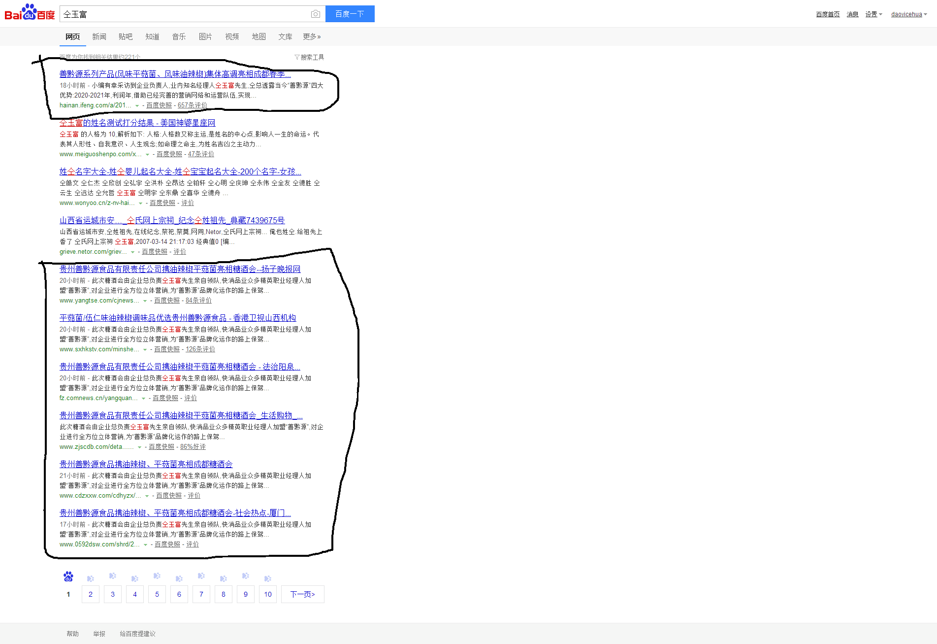Image resolution: width=937 pixels, height=644 pixels.
Task: Open 47条评价 reviews link
Action: point(201,154)
